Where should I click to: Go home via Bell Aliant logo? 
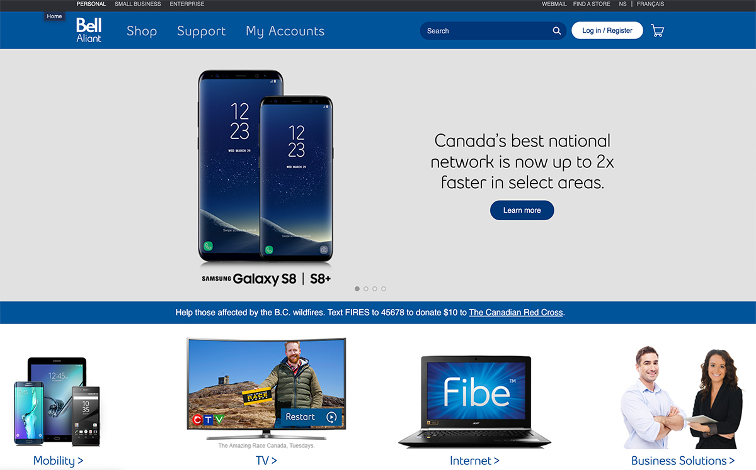pos(89,30)
